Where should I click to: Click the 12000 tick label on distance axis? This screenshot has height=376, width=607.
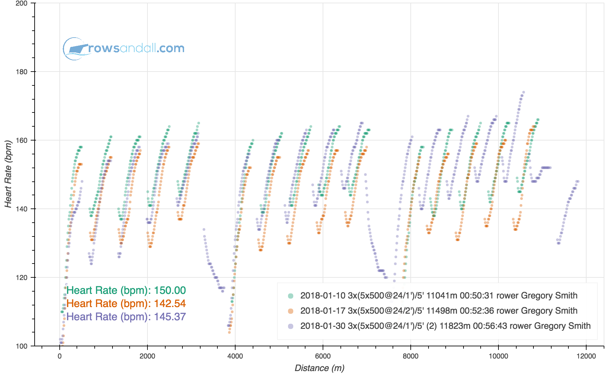(586, 356)
